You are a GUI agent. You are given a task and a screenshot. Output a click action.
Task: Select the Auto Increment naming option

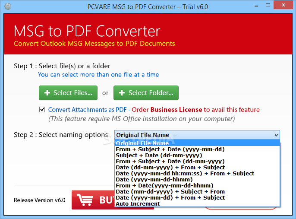pyautogui.click(x=197, y=204)
